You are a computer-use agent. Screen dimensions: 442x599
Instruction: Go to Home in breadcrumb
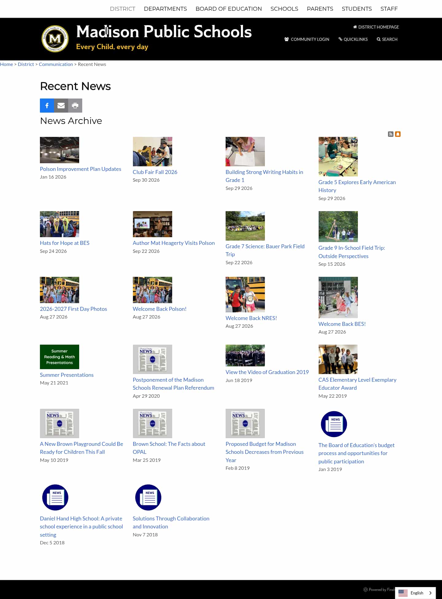click(6, 64)
